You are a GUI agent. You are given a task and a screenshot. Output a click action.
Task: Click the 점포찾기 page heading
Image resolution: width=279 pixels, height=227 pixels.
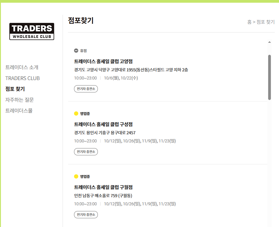[x=81, y=20]
